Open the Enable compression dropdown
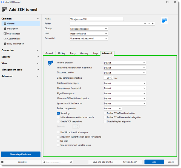This screenshot has height=168, width=181. [x=112, y=109]
